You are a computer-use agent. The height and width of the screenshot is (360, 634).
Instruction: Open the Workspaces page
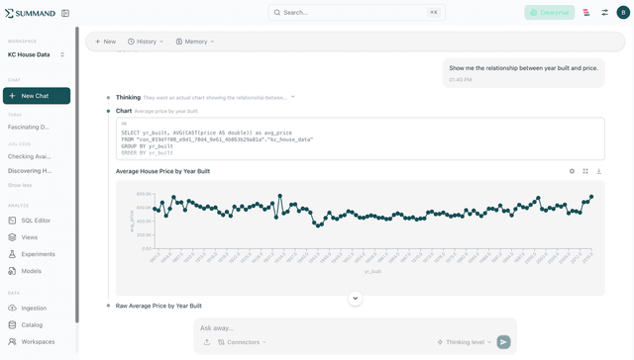(x=37, y=342)
